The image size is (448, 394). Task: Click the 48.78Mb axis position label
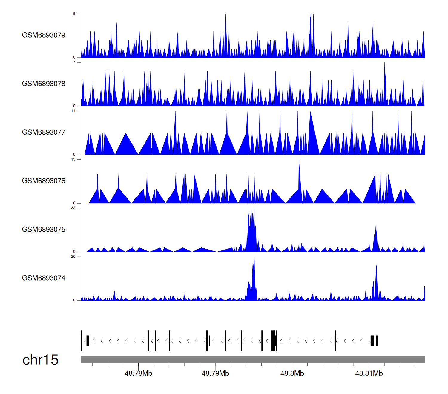tap(138, 374)
